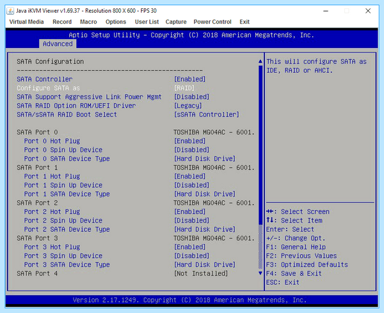The image size is (384, 313).
Task: Click Exit in the menu bar
Action: 244,22
